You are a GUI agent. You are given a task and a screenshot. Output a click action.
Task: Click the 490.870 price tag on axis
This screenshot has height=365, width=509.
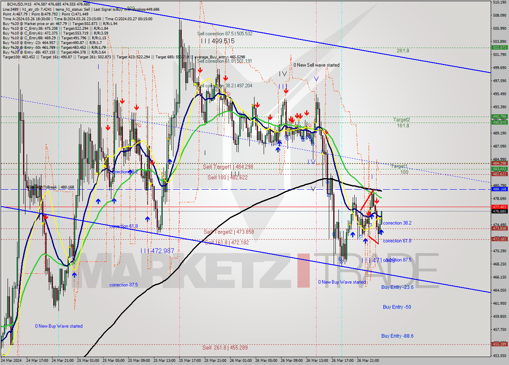tap(499, 123)
